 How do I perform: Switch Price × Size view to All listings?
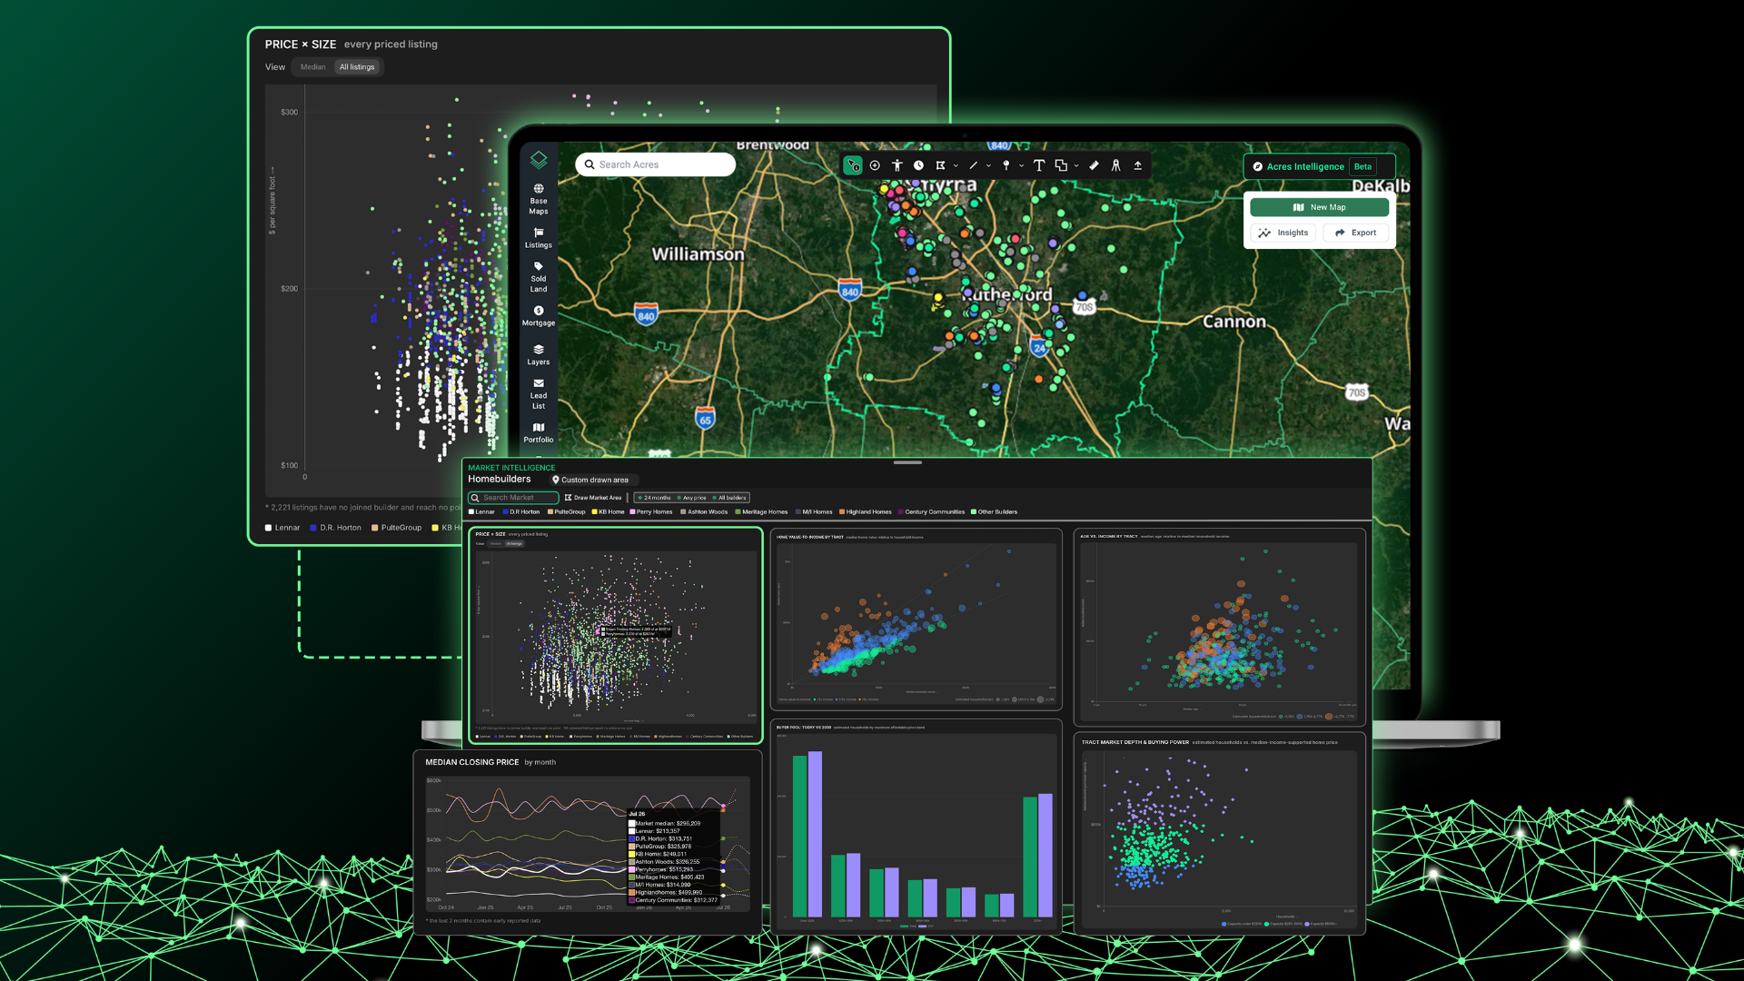pyautogui.click(x=357, y=67)
